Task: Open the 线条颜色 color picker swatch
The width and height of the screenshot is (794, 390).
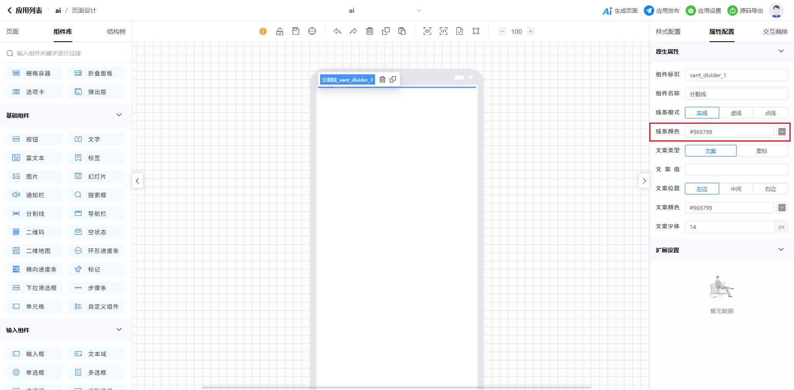Action: tap(782, 132)
